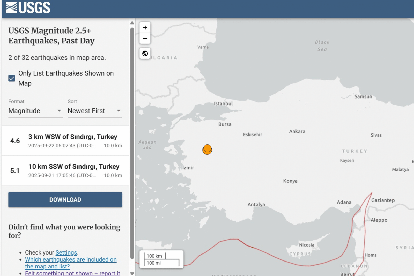Click the sidebar scroll up arrow
This screenshot has width=414, height=276.
tap(132, 23)
